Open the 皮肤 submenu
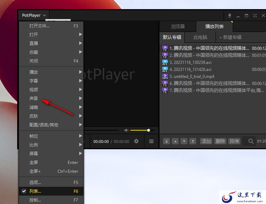Image resolution: width=266 pixels, height=204 pixels. pyautogui.click(x=51, y=116)
